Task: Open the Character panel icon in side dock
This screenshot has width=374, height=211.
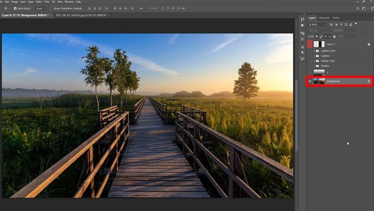Action: click(x=302, y=47)
